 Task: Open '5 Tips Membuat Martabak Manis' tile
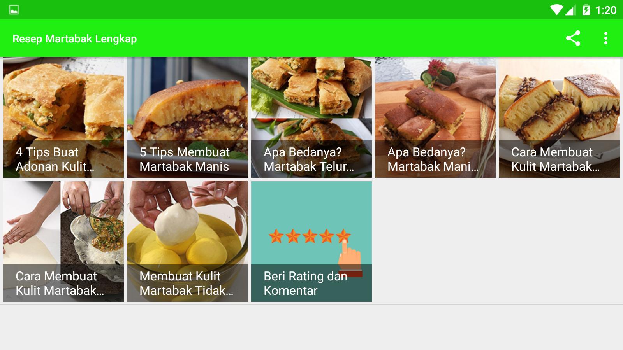pyautogui.click(x=187, y=117)
